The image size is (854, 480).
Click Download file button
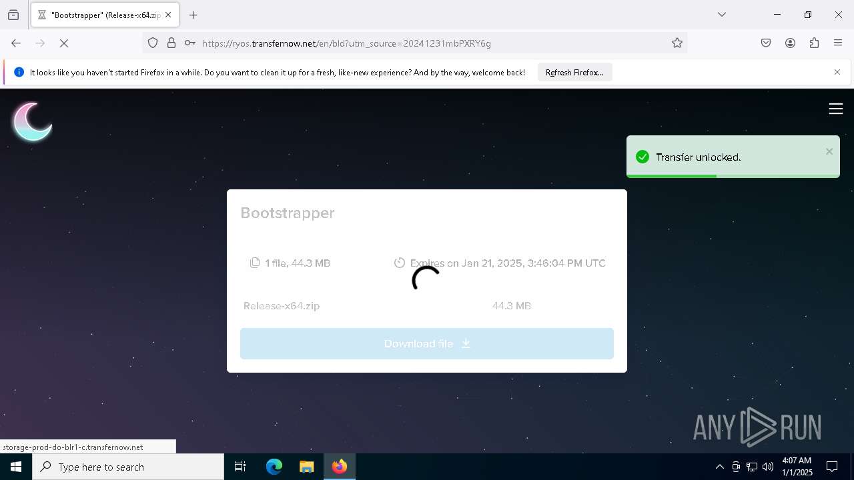click(427, 343)
